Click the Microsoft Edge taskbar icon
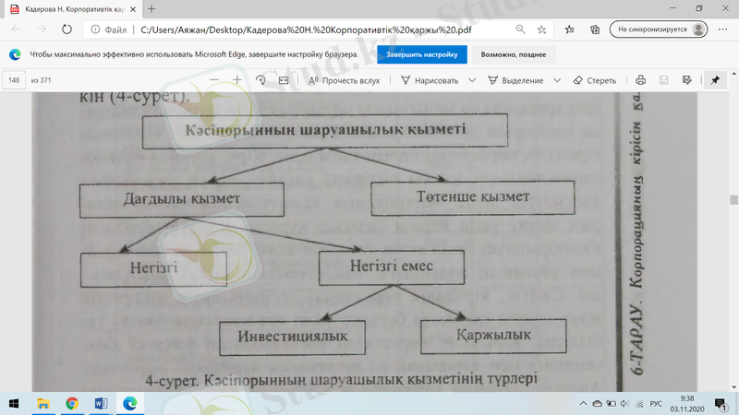The width and height of the screenshot is (739, 415). (x=130, y=404)
